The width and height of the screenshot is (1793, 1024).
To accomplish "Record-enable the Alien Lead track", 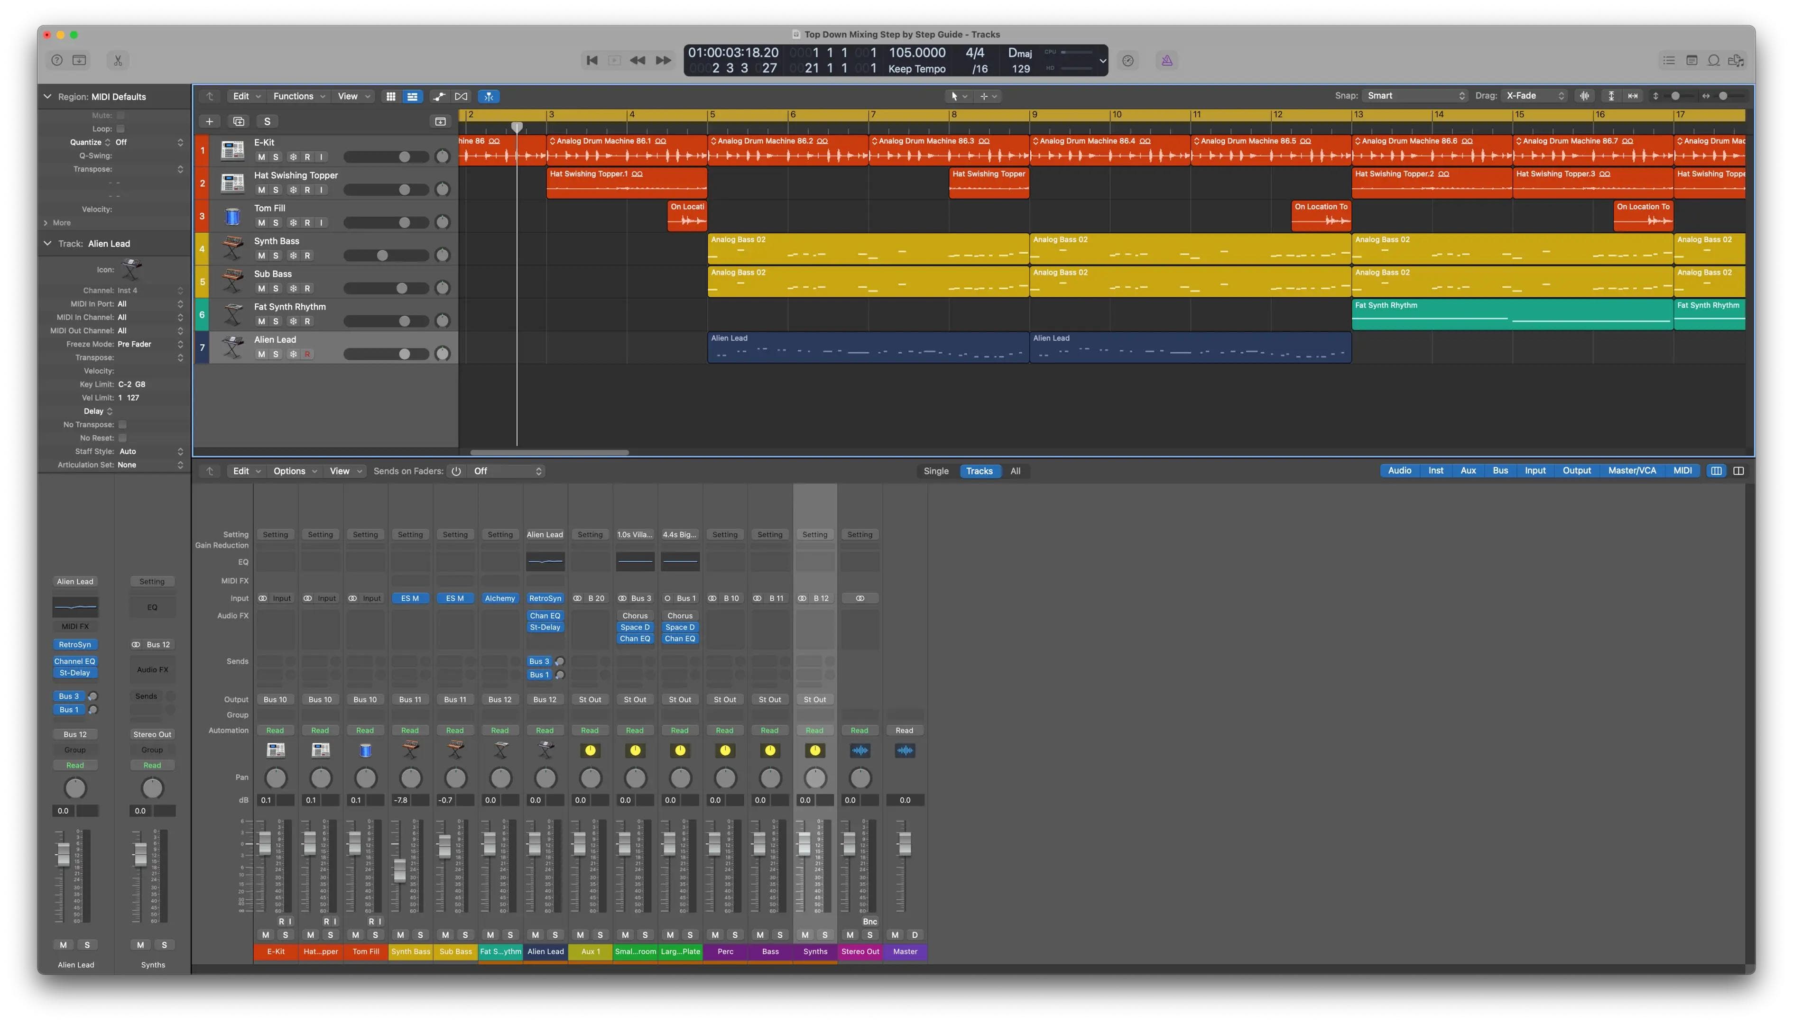I will tap(307, 355).
